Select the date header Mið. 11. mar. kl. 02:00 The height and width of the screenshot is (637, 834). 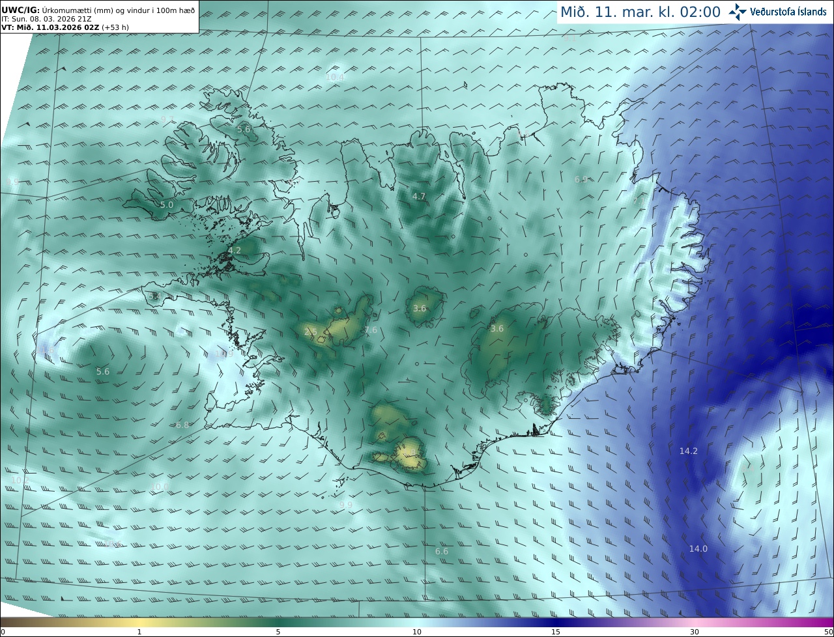640,12
